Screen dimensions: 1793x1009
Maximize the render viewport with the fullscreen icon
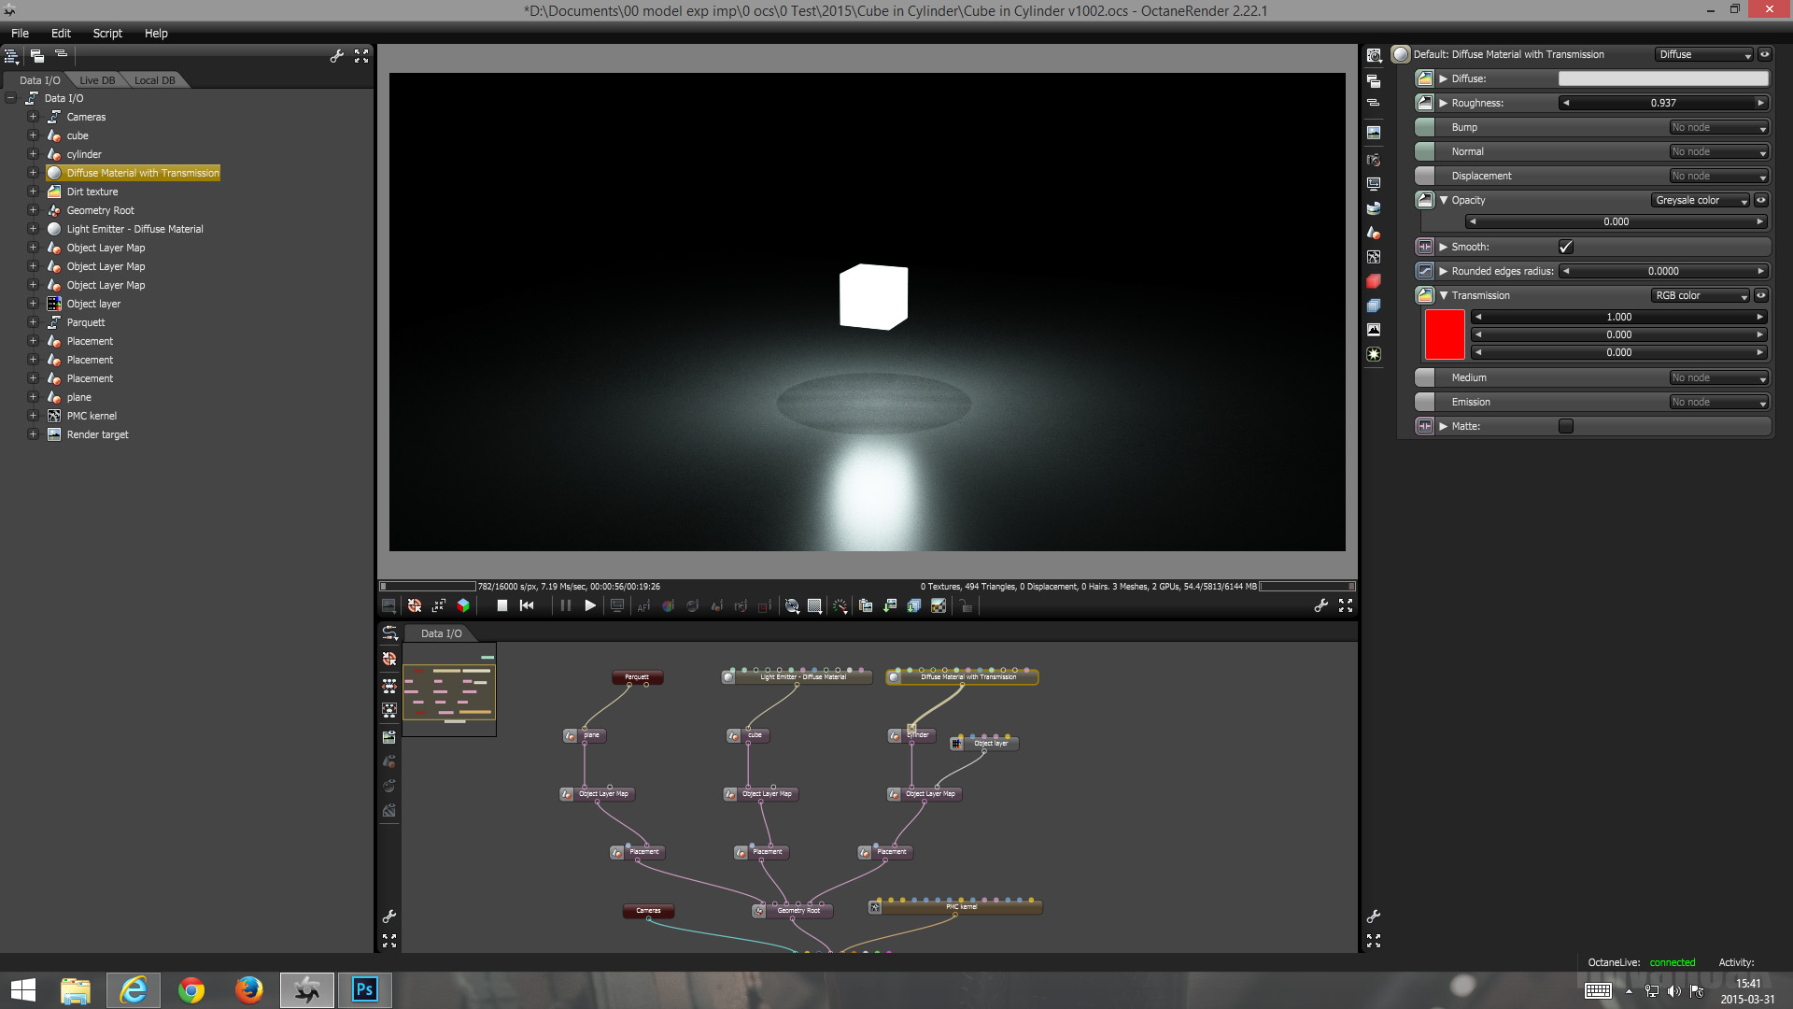point(1345,605)
